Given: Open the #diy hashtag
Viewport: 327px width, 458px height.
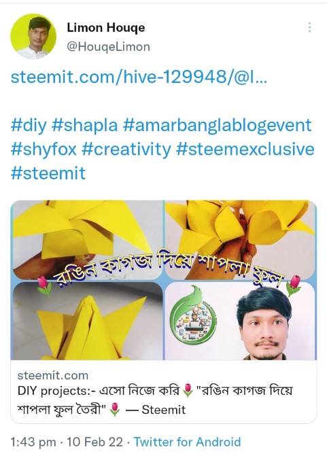Looking at the screenshot, I should [x=29, y=125].
